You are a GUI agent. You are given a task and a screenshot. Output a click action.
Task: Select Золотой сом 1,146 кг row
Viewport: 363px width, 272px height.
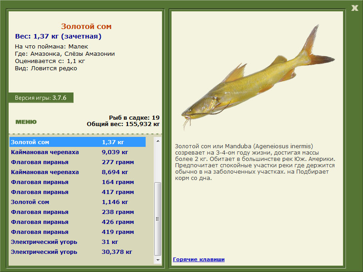tap(78, 202)
